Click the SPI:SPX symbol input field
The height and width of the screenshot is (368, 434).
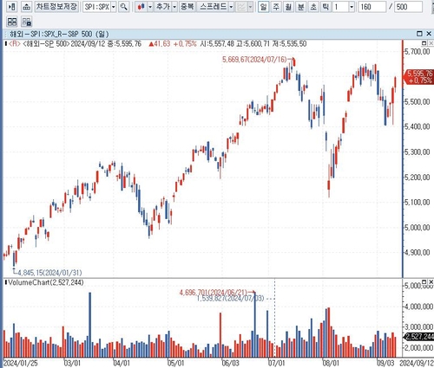click(x=97, y=7)
